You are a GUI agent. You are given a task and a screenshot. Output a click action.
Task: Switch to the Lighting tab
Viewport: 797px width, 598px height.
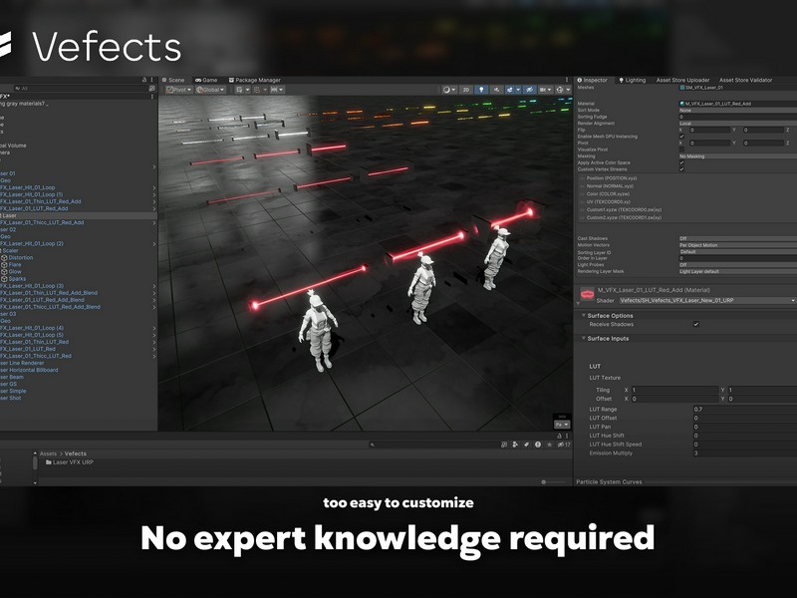click(x=632, y=80)
